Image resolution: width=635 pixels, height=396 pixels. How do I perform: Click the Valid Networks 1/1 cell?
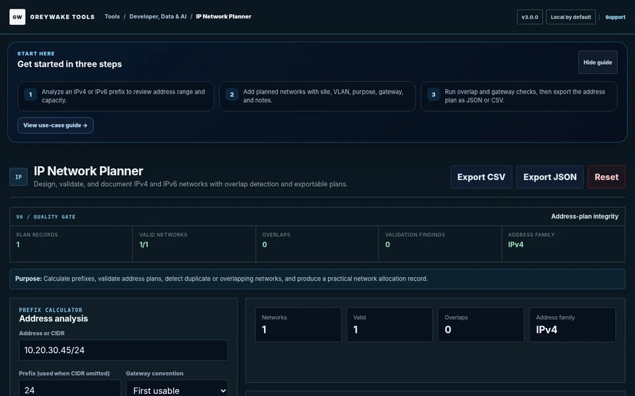click(x=194, y=244)
